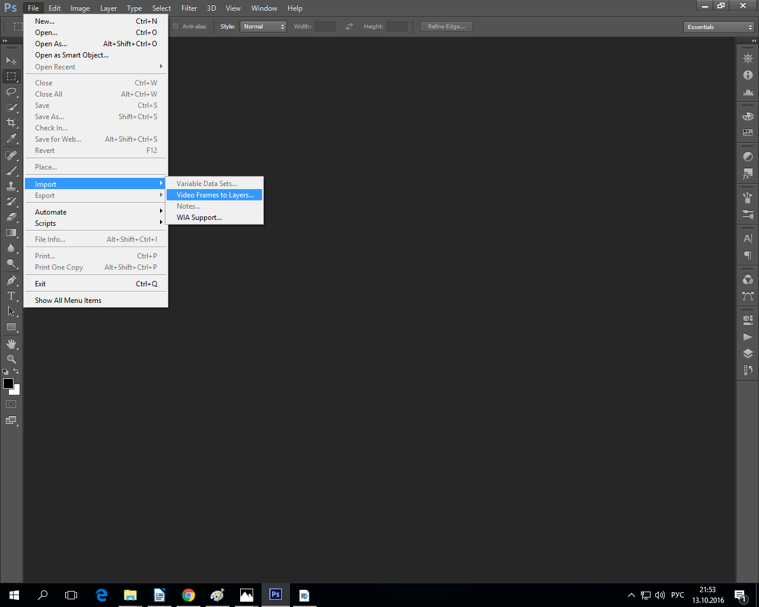Select the Eyedropper tool
The image size is (759, 607).
[x=11, y=139]
